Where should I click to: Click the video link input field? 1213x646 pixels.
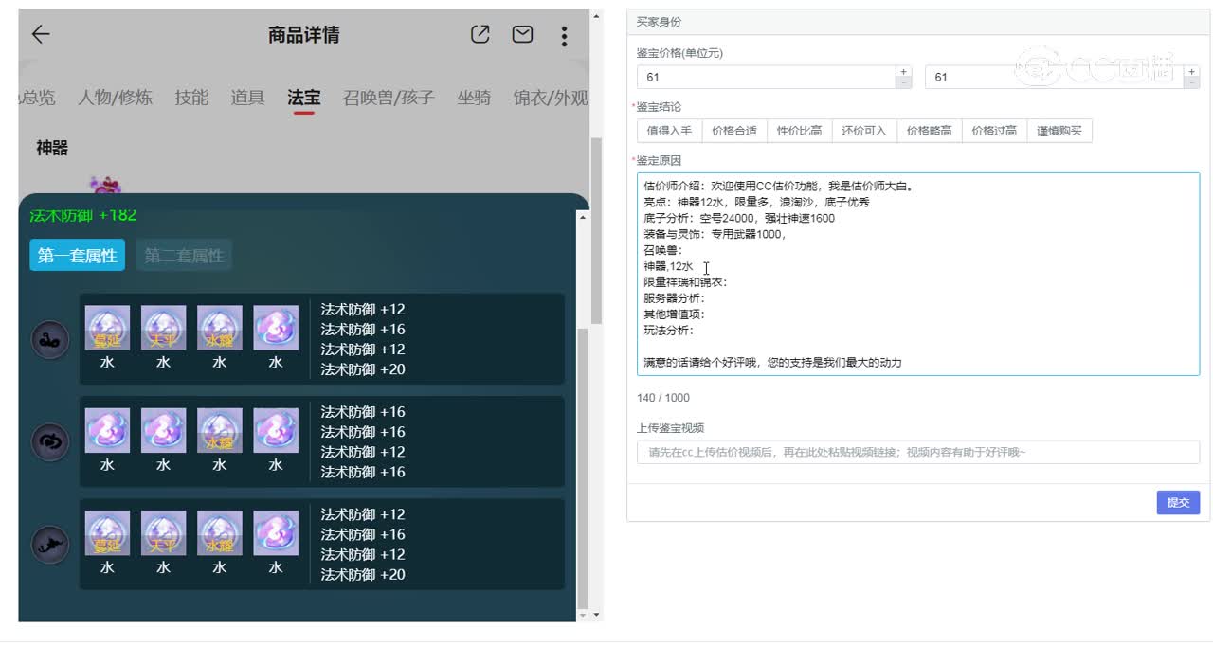(x=915, y=452)
